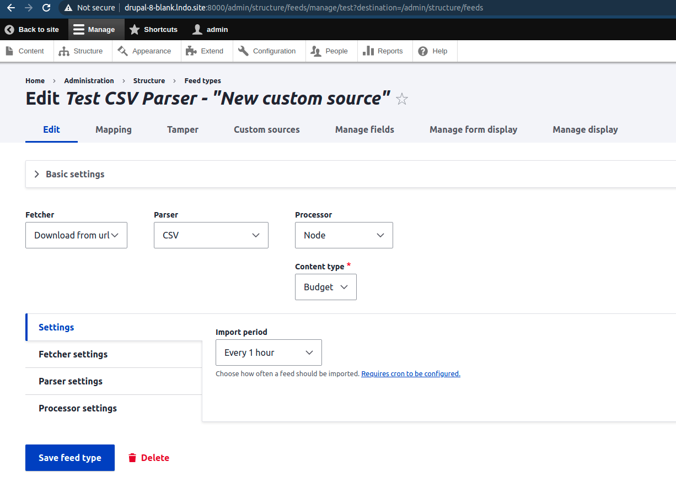676x488 pixels.
Task: Open Extend via the puzzle piece icon
Action: [x=190, y=51]
